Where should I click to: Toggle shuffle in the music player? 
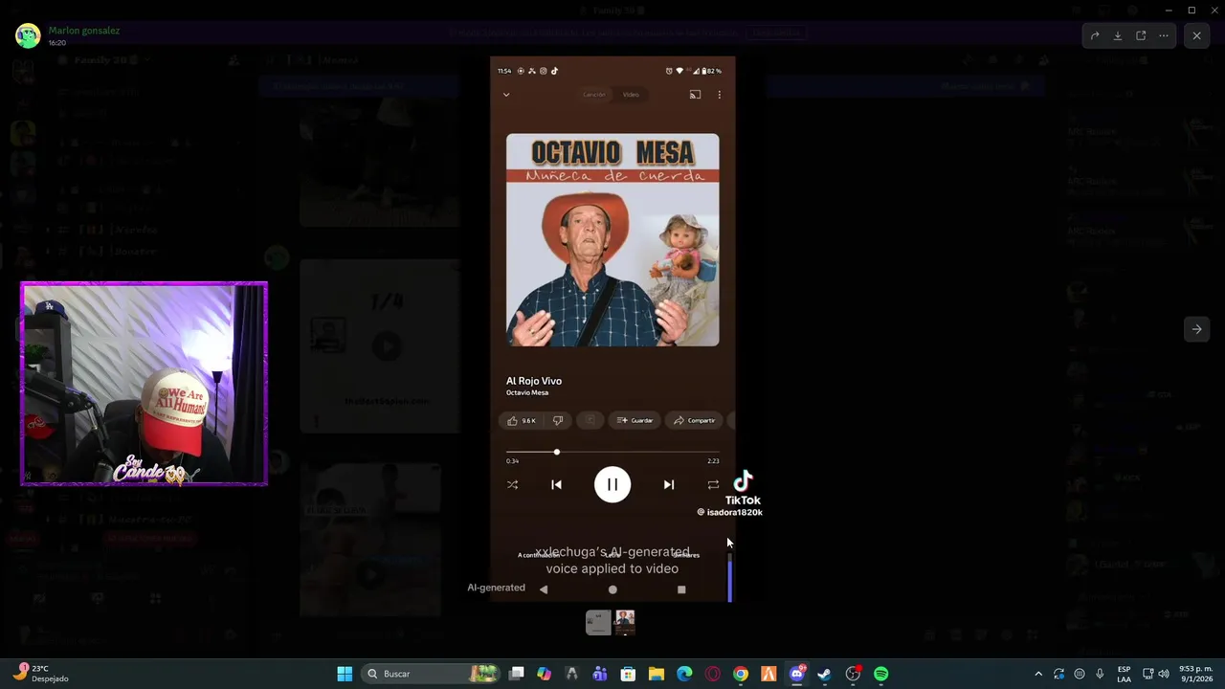512,485
